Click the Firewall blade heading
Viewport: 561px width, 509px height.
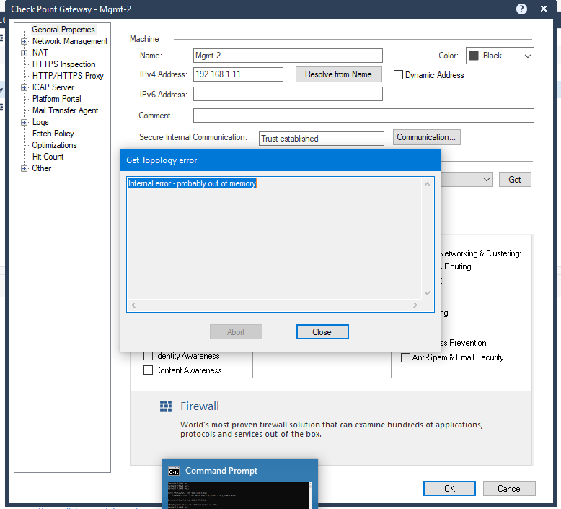click(x=200, y=406)
